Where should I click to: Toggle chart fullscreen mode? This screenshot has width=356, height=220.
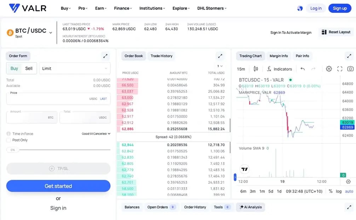pyautogui.click(x=340, y=69)
